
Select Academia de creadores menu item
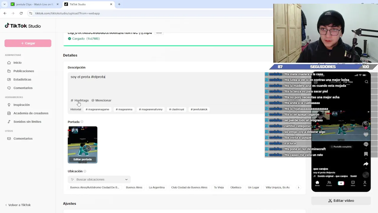31,113
